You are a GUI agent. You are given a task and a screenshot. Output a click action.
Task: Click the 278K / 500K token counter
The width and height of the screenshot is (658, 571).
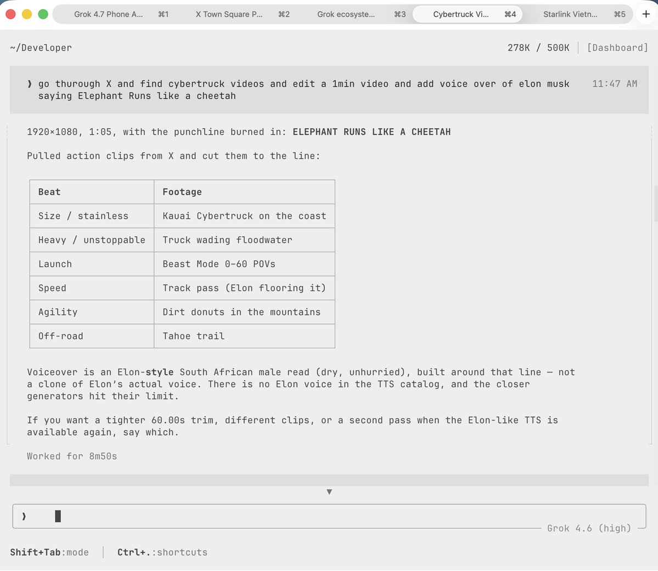538,48
